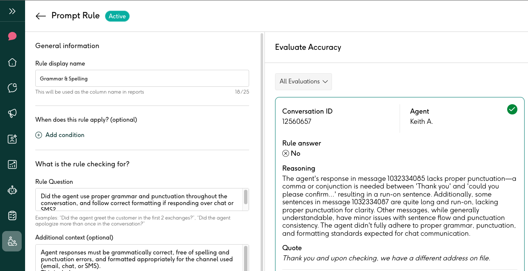Click the green checkmark on the evaluation card
The image size is (528, 271).
coord(512,109)
